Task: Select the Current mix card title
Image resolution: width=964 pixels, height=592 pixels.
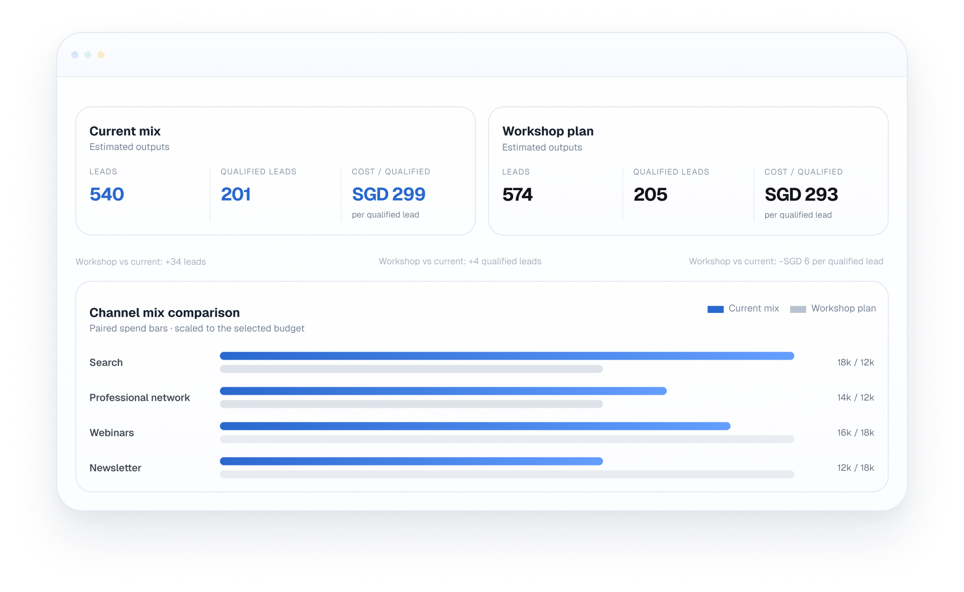Action: pyautogui.click(x=125, y=131)
